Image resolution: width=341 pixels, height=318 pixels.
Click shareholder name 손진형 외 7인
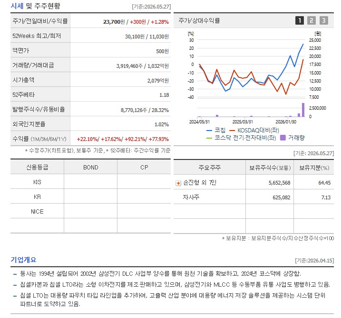[200, 183]
